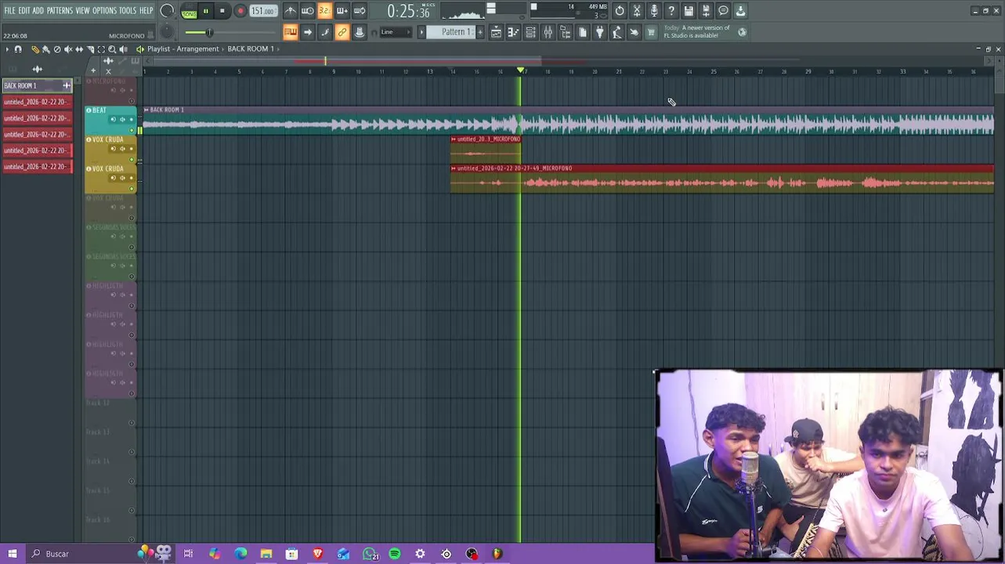Open the Mixer icon
The width and height of the screenshot is (1005, 564).
(x=548, y=32)
